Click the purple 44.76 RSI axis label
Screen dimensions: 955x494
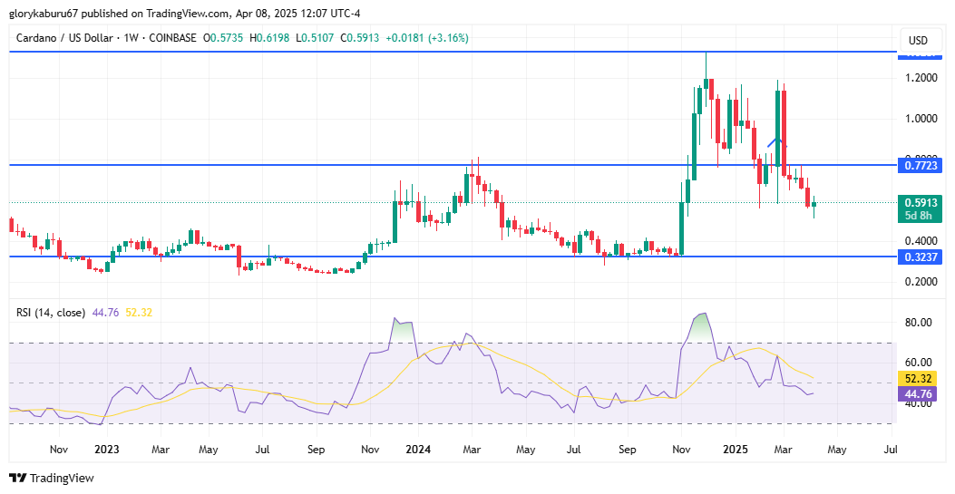[x=920, y=393]
